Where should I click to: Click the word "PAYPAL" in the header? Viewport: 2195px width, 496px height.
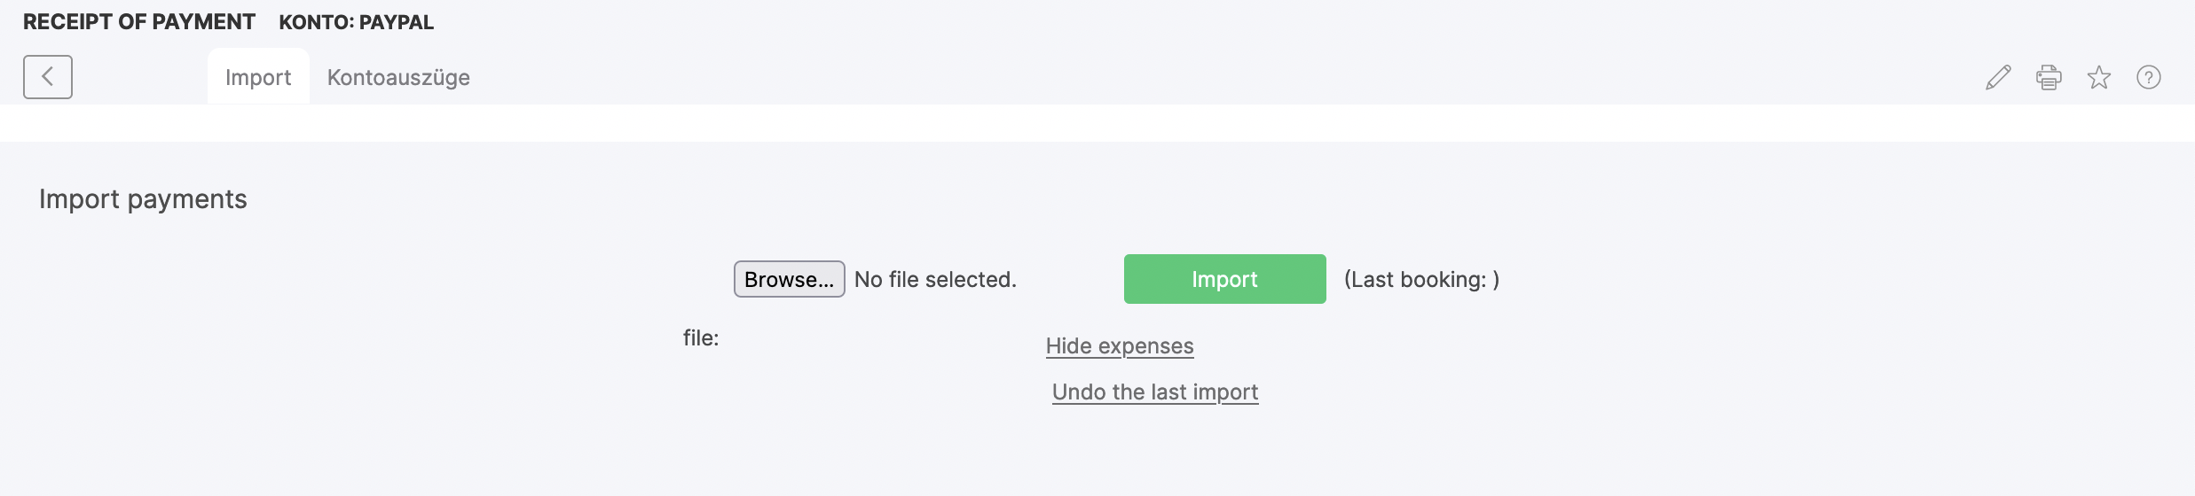pos(397,23)
